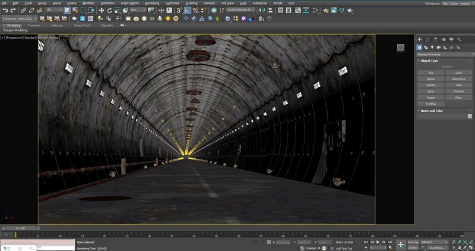The image size is (475, 251).
Task: Select the Move transform tool
Action: click(x=102, y=10)
